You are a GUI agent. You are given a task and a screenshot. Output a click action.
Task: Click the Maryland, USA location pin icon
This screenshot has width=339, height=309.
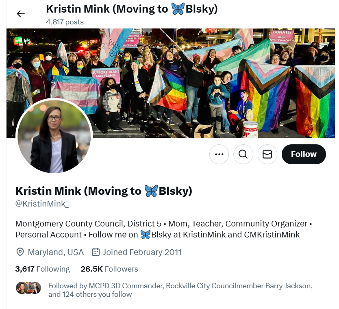(20, 252)
